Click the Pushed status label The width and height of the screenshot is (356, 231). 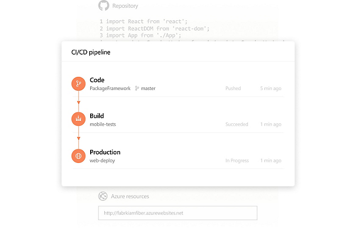click(233, 88)
